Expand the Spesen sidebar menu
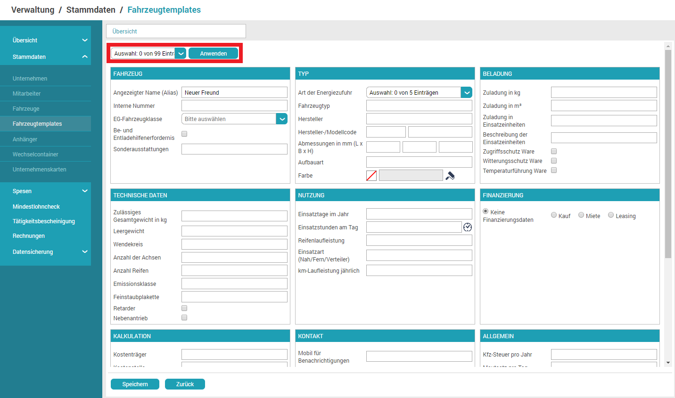675x398 pixels. pyautogui.click(x=85, y=191)
